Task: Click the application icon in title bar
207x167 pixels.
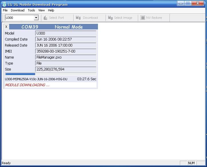Action: pyautogui.click(x=4, y=4)
